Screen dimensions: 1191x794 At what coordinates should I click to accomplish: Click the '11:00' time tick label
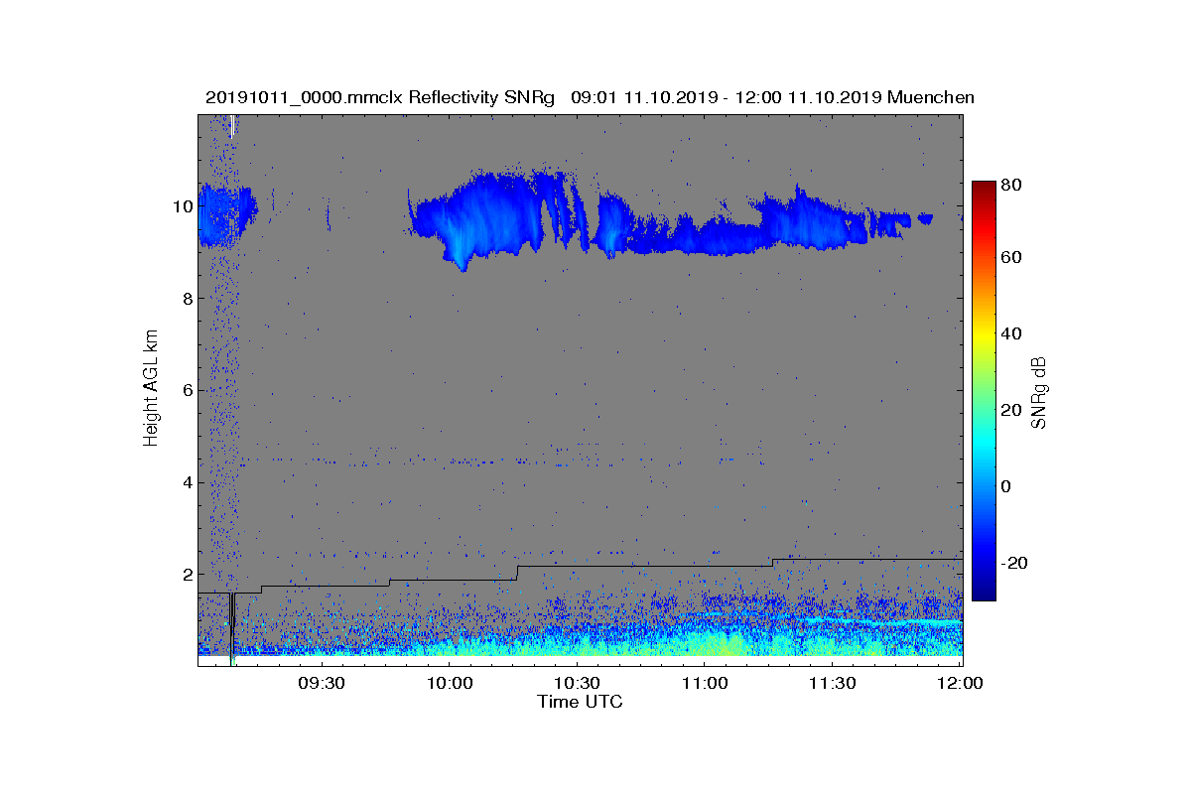(705, 684)
